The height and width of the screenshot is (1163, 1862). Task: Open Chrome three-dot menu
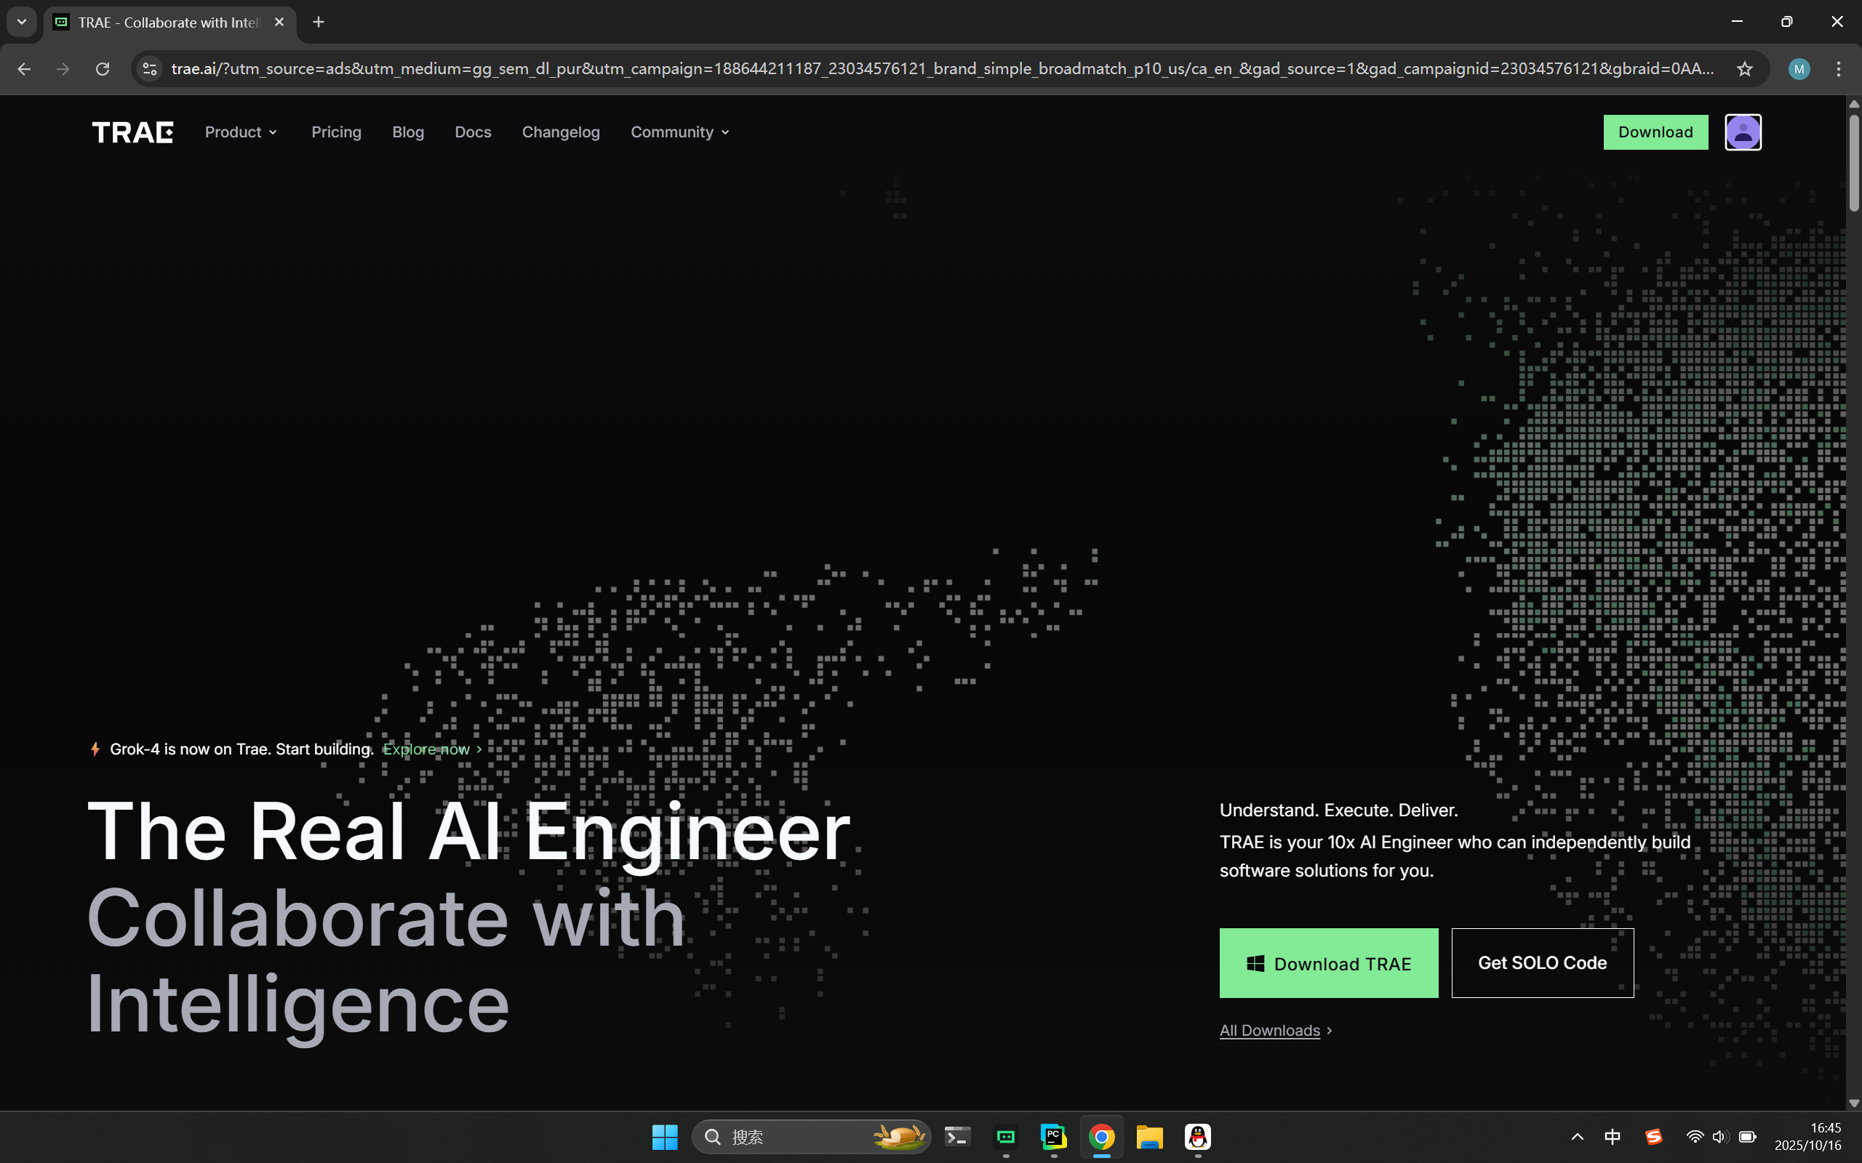pyautogui.click(x=1838, y=69)
